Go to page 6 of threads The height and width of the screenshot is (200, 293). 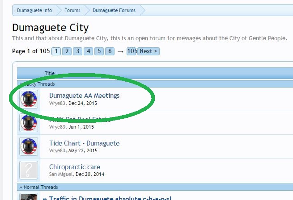(110, 51)
